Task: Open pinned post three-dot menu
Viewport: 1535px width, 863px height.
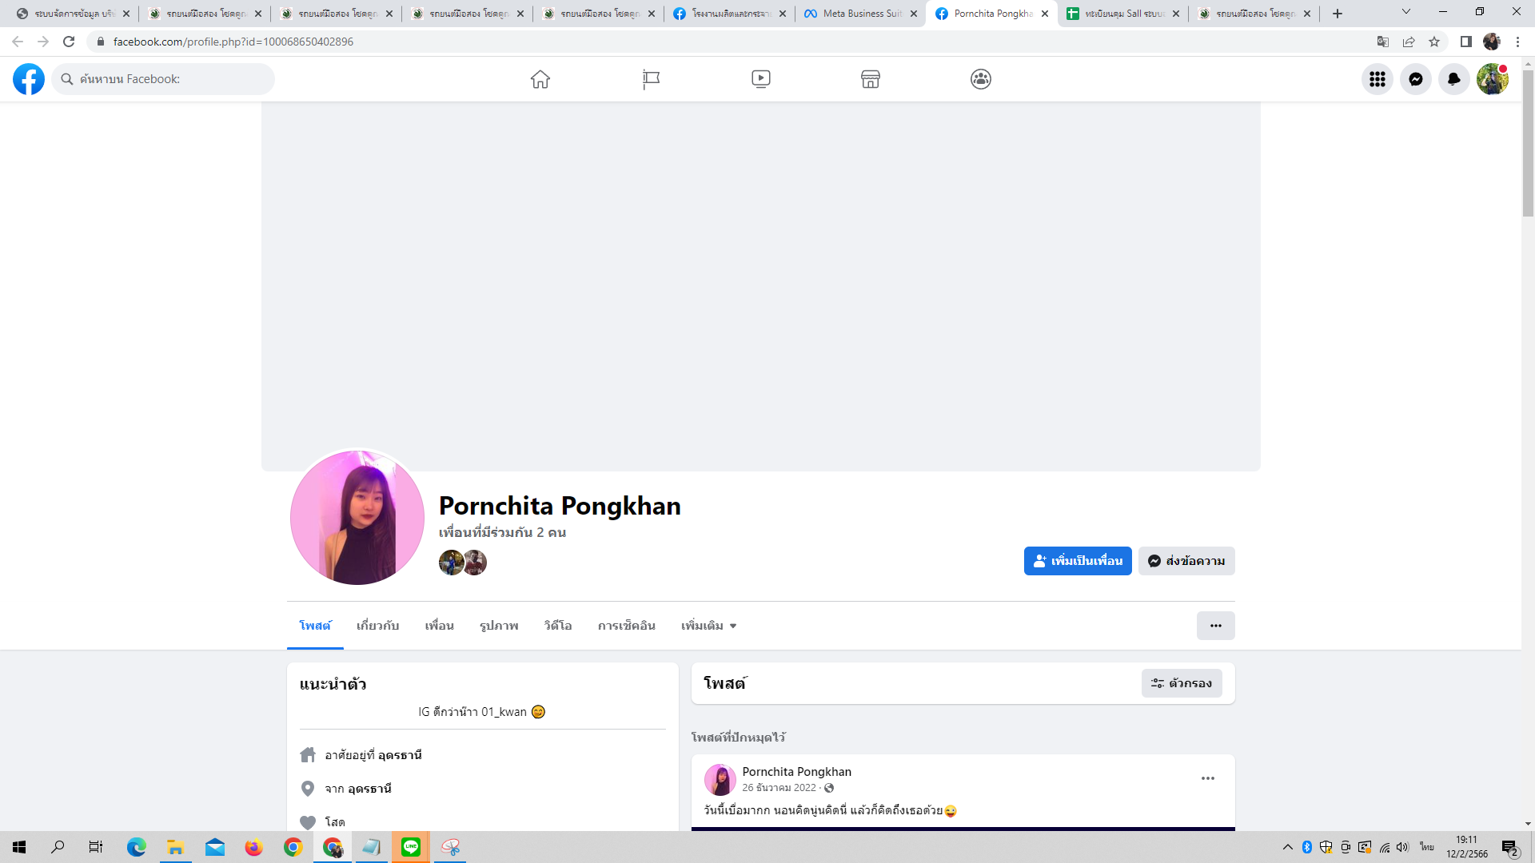Action: [1207, 778]
